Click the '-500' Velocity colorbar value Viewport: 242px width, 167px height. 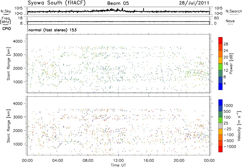228,141
